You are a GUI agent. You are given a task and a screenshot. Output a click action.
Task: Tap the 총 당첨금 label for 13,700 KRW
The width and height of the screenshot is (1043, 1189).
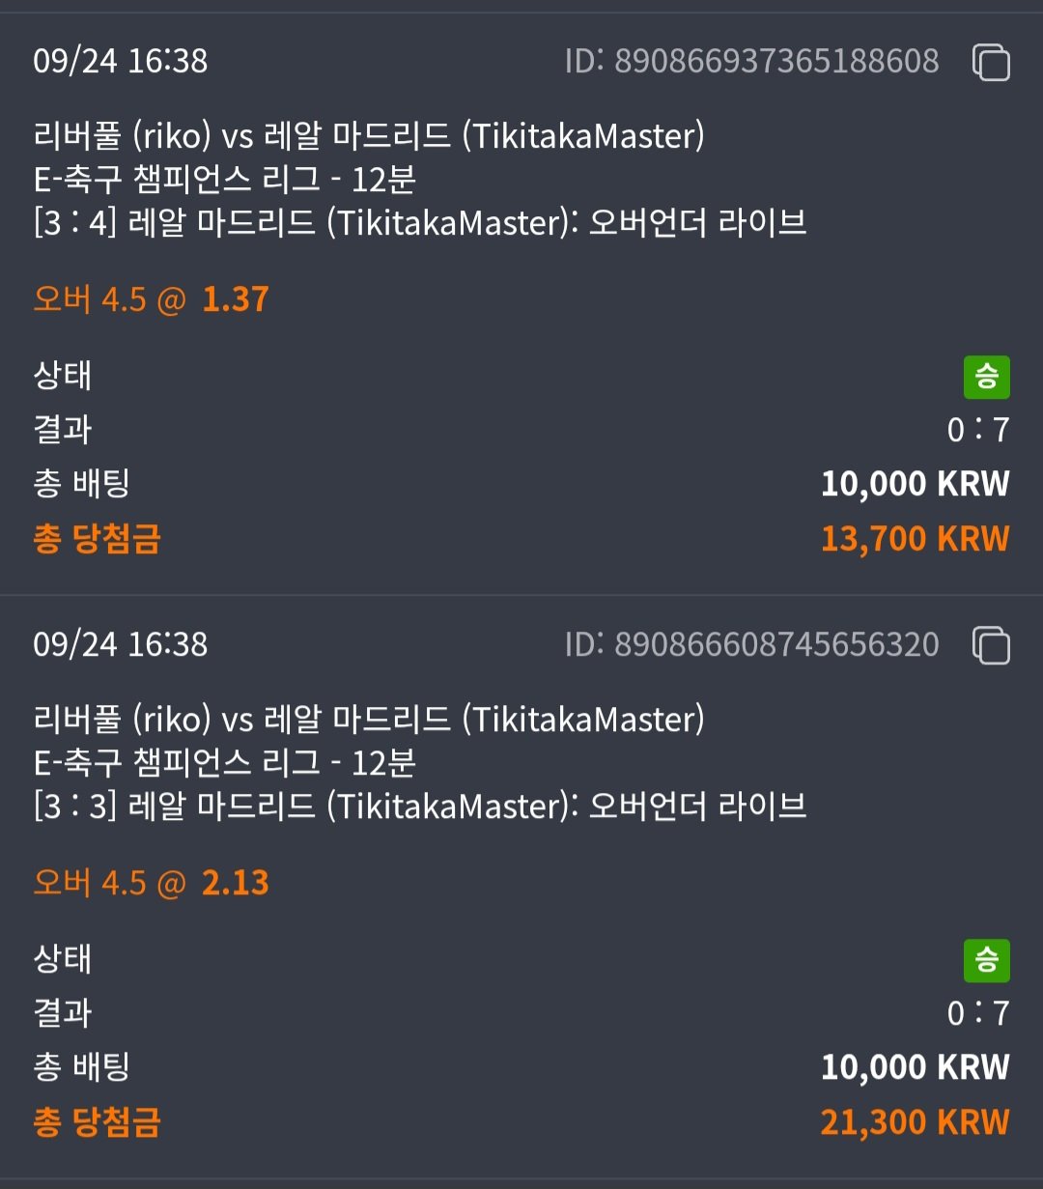pos(97,538)
